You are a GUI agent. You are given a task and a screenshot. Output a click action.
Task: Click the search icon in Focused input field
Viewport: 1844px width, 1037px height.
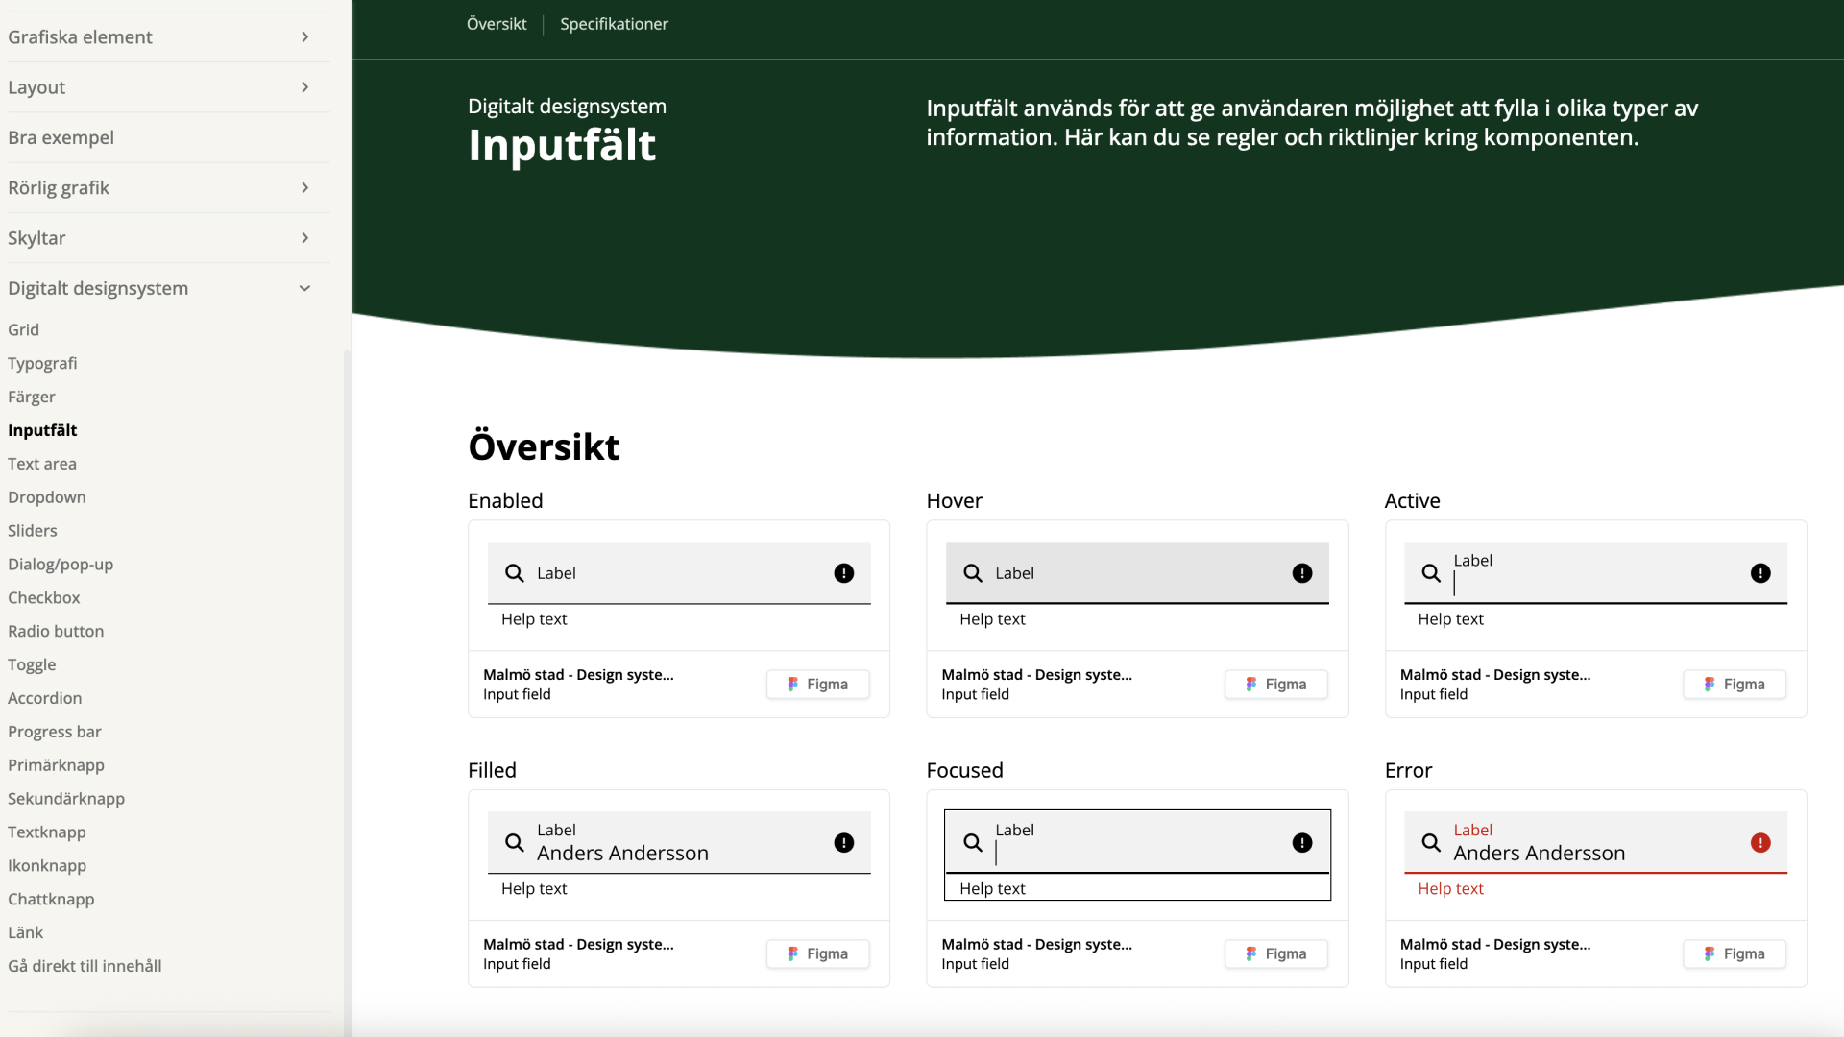pos(973,843)
